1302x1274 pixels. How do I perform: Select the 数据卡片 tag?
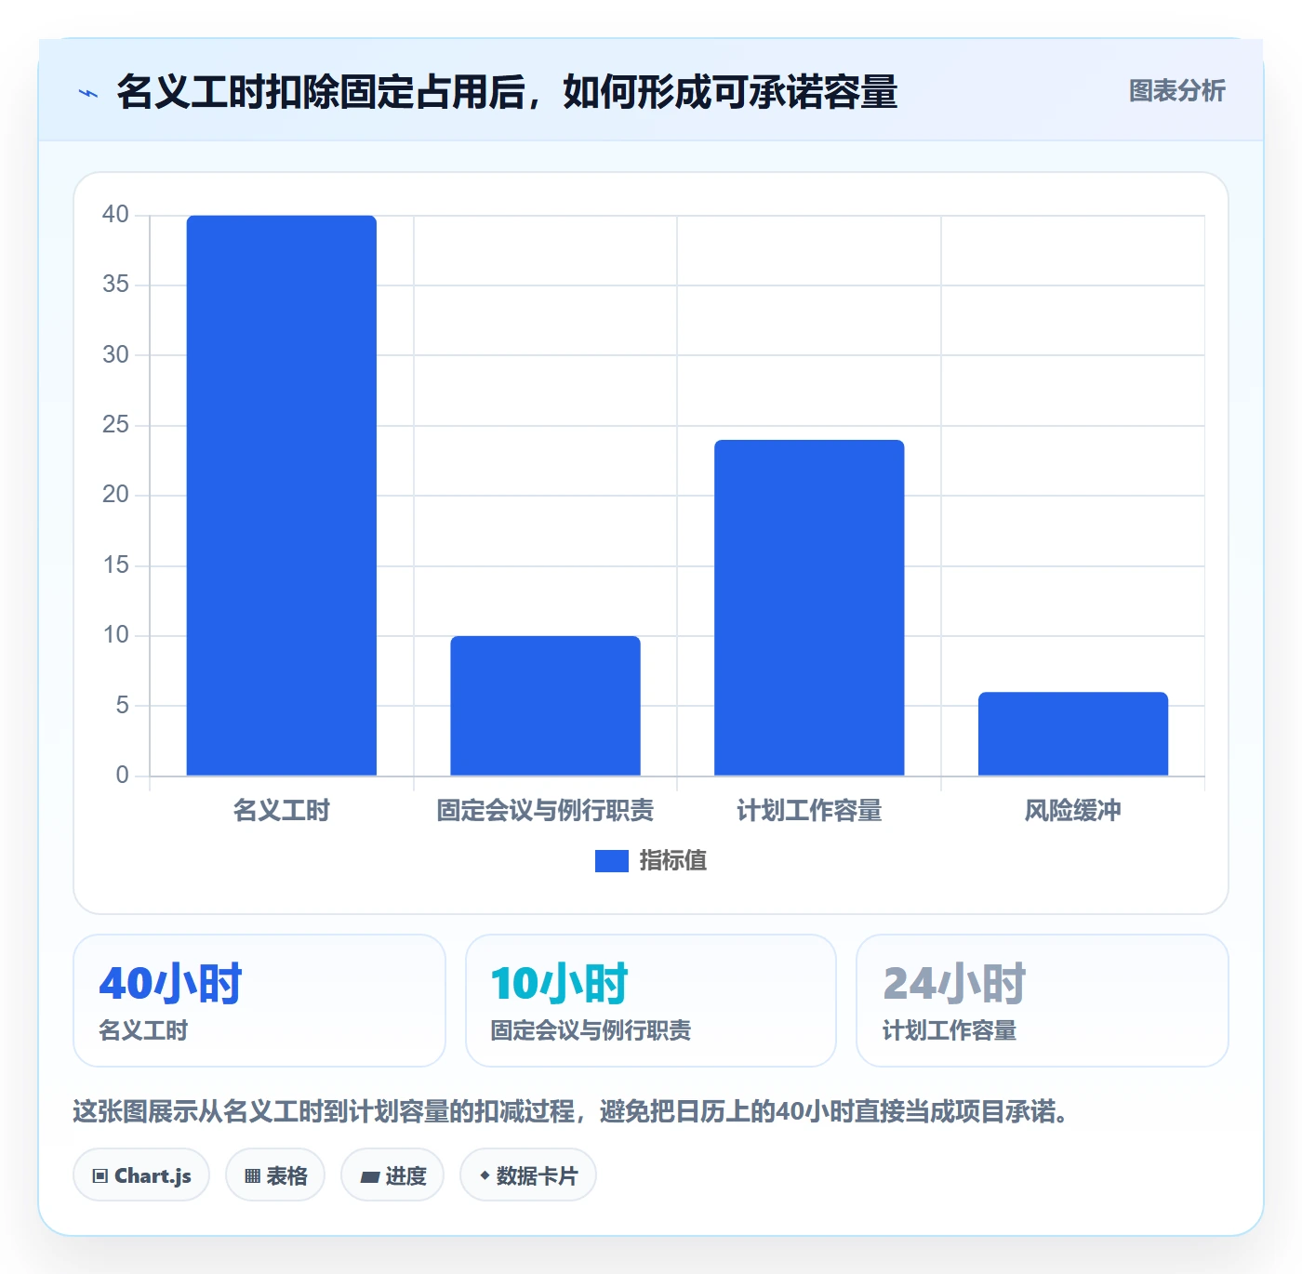pos(528,1175)
